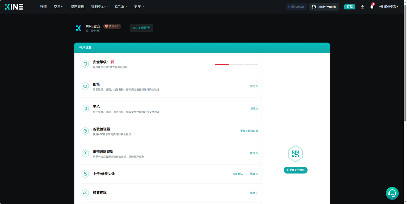Expand the 福利中心 dropdown menu

[99, 7]
